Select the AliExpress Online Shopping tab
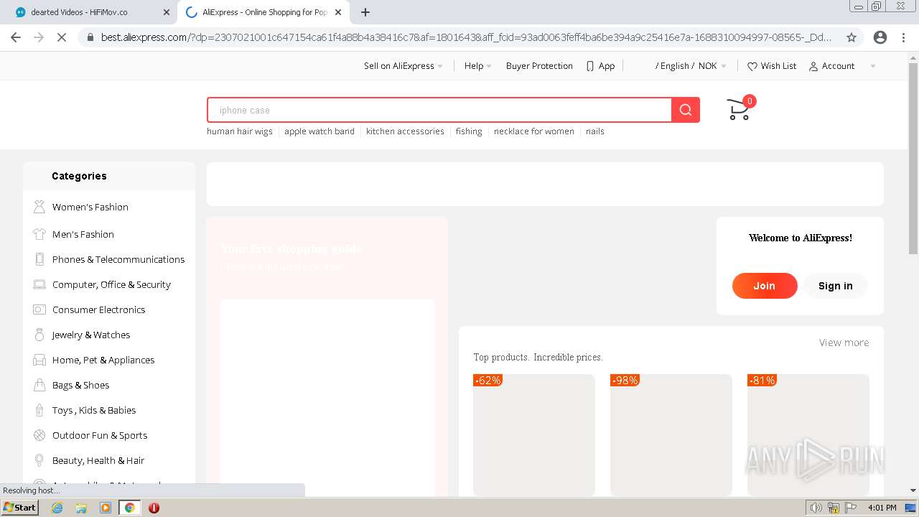This screenshot has width=919, height=517. pos(264,12)
